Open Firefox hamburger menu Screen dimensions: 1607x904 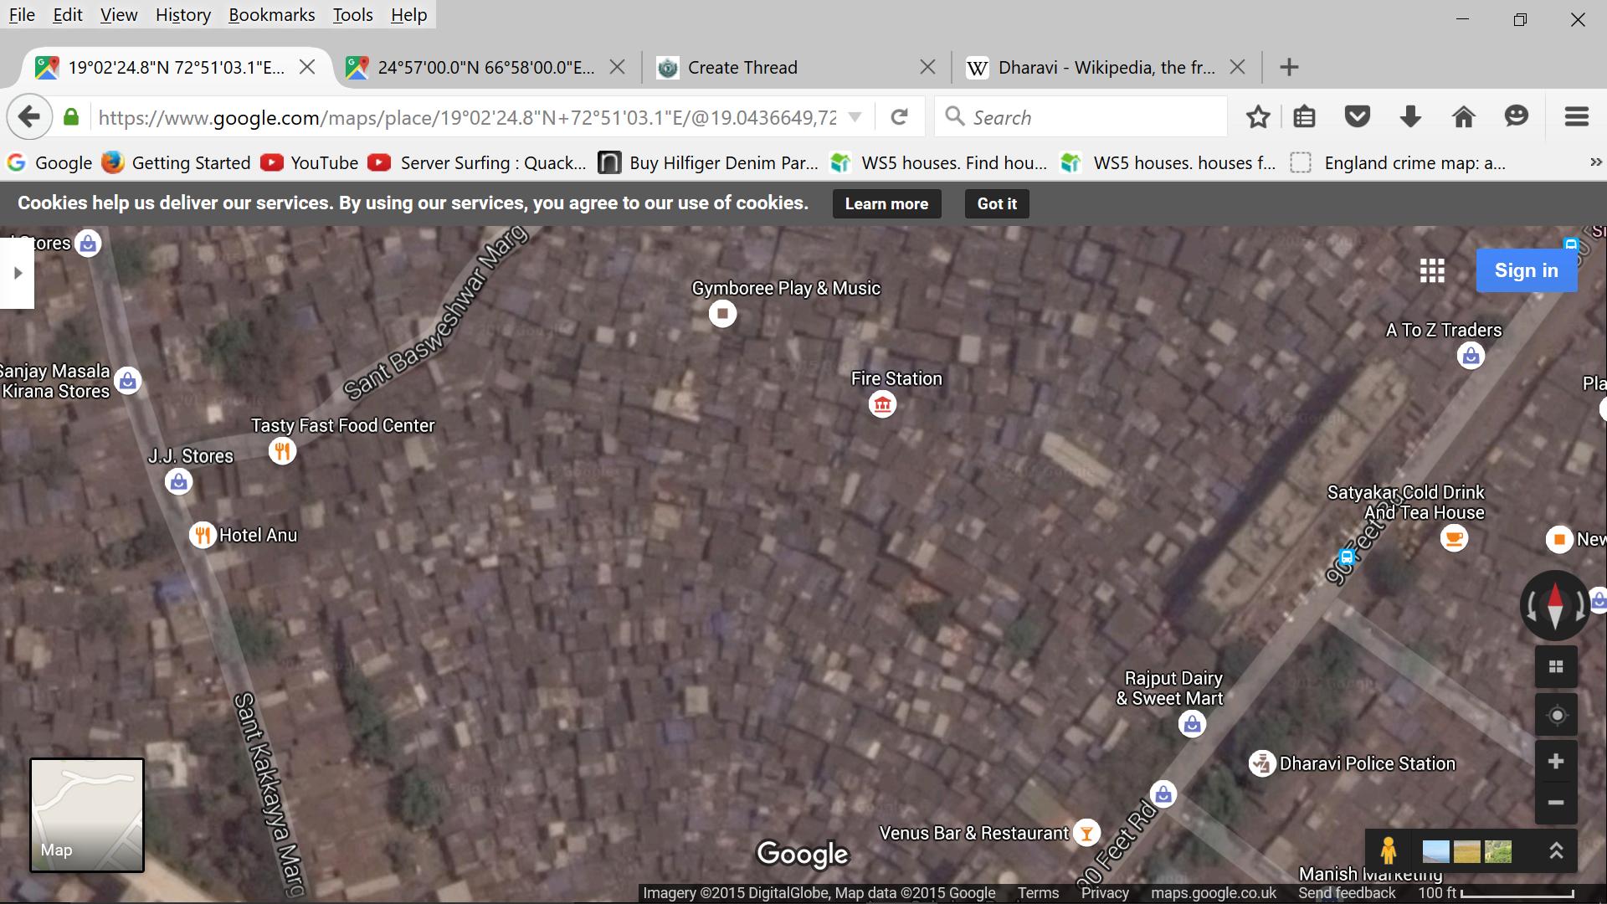(1577, 117)
